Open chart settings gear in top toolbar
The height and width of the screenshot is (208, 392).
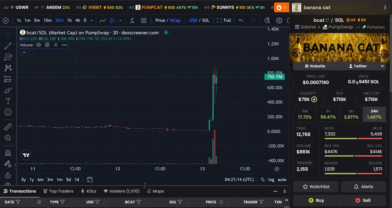(x=279, y=21)
